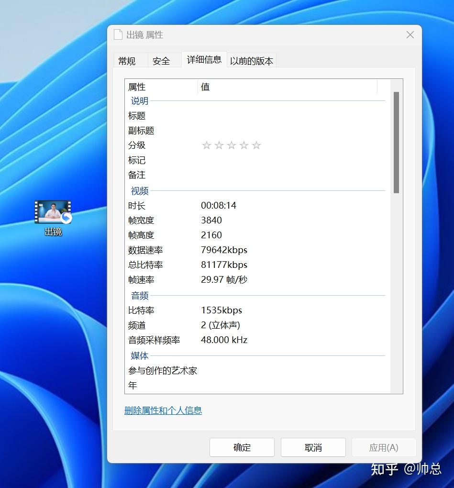Click the 确定 button
This screenshot has height=488, width=454.
pos(242,447)
